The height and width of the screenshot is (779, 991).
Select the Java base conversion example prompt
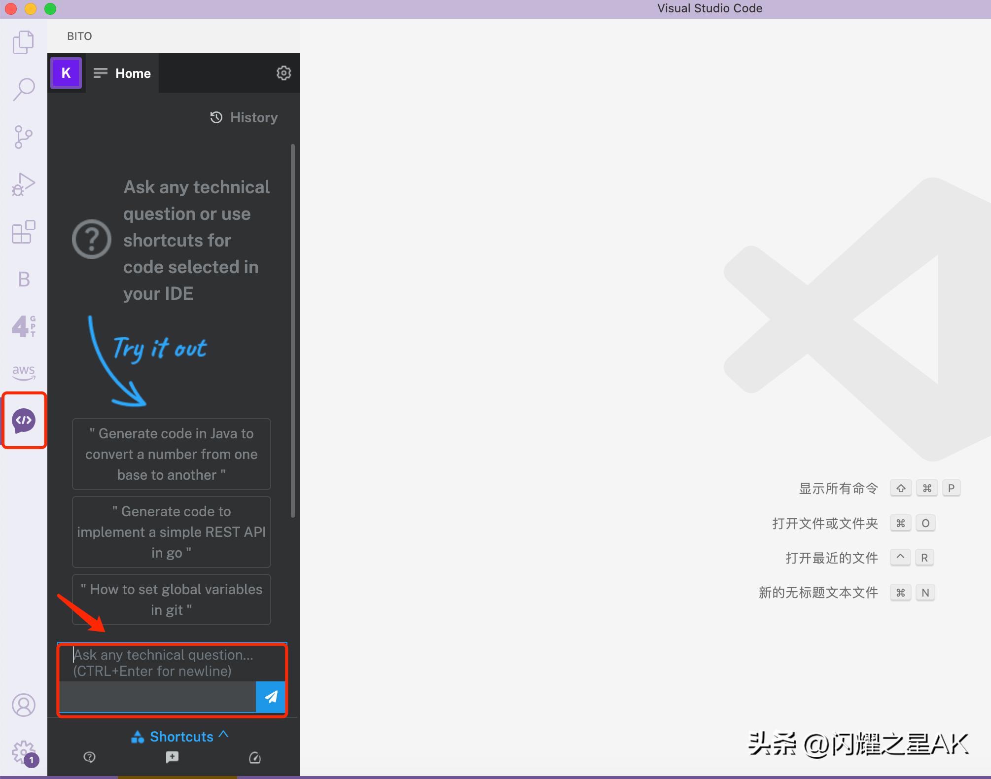coord(171,454)
